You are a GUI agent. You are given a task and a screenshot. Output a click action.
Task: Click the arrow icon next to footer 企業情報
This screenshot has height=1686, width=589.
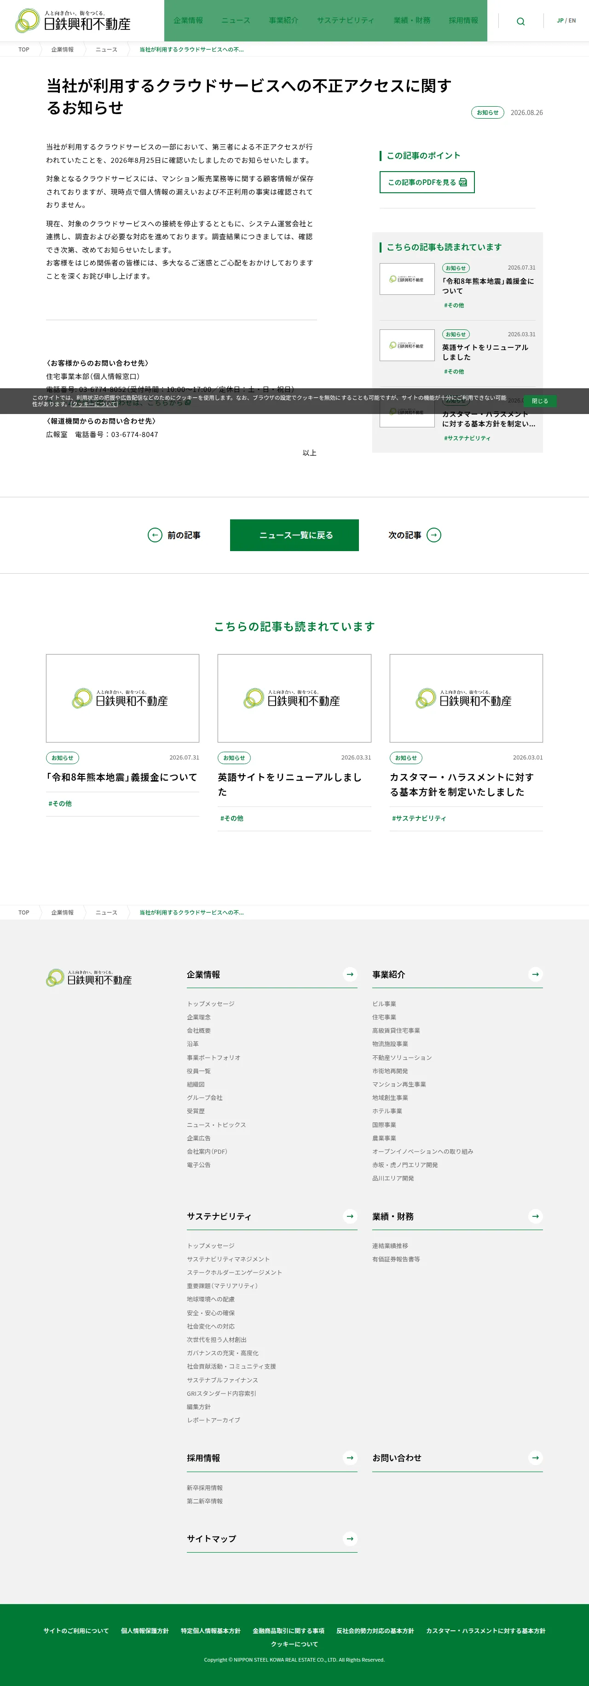point(350,974)
